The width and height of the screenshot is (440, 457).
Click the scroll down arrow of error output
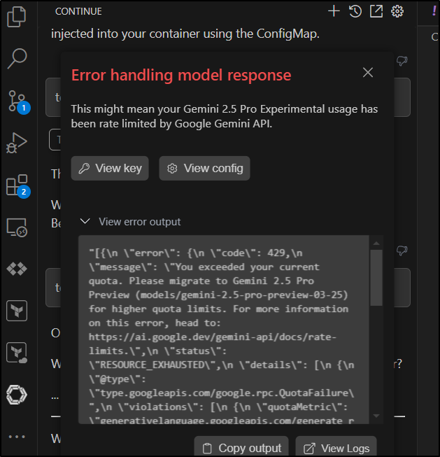(x=376, y=416)
